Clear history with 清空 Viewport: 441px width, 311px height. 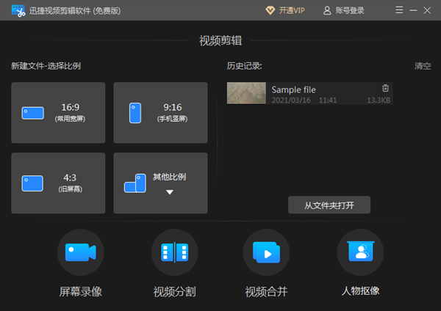coord(423,66)
